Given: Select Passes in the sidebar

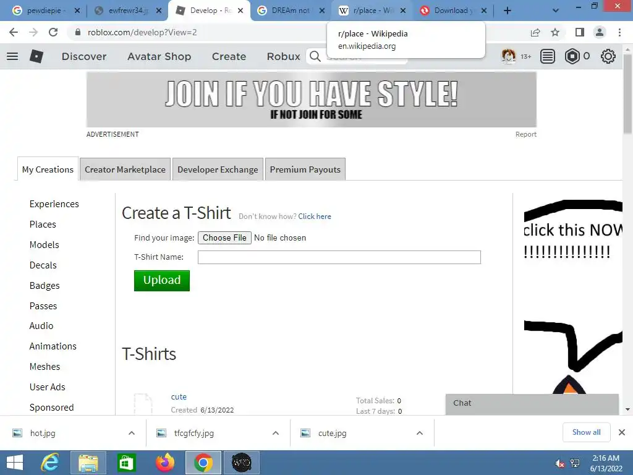Looking at the screenshot, I should 43,306.
